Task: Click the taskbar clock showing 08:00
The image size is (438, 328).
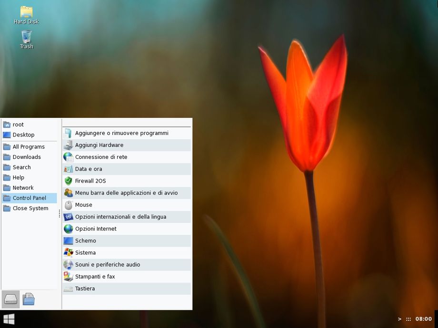Action: pos(423,319)
